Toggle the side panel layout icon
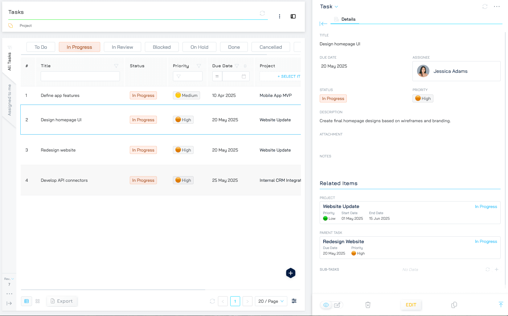 293,16
